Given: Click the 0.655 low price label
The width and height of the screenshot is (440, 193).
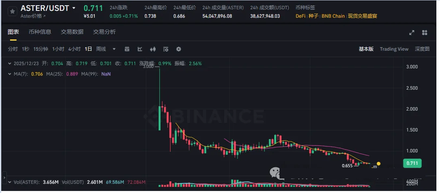Looking at the screenshot, I should (347, 166).
